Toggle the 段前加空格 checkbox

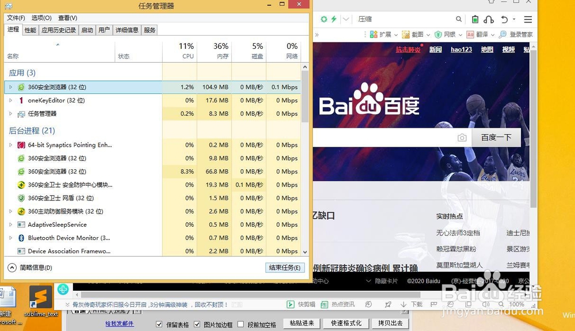coord(240,324)
